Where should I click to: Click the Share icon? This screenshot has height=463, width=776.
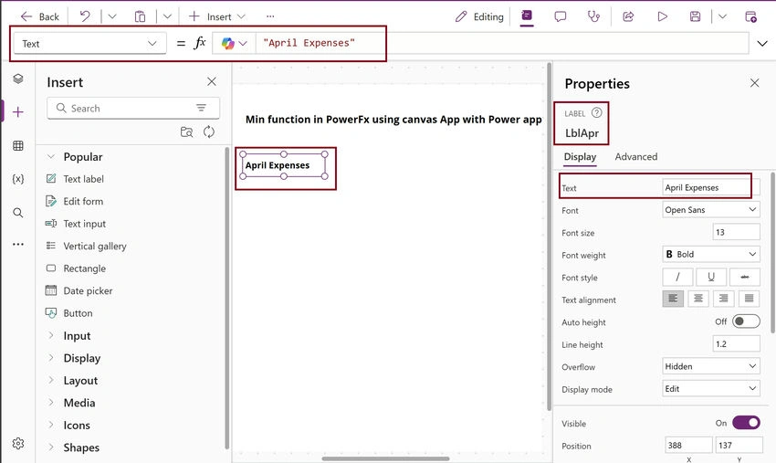(x=628, y=16)
